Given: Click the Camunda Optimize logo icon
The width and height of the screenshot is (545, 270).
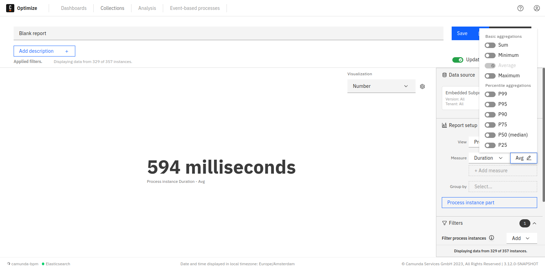Looking at the screenshot, I should 10,8.
